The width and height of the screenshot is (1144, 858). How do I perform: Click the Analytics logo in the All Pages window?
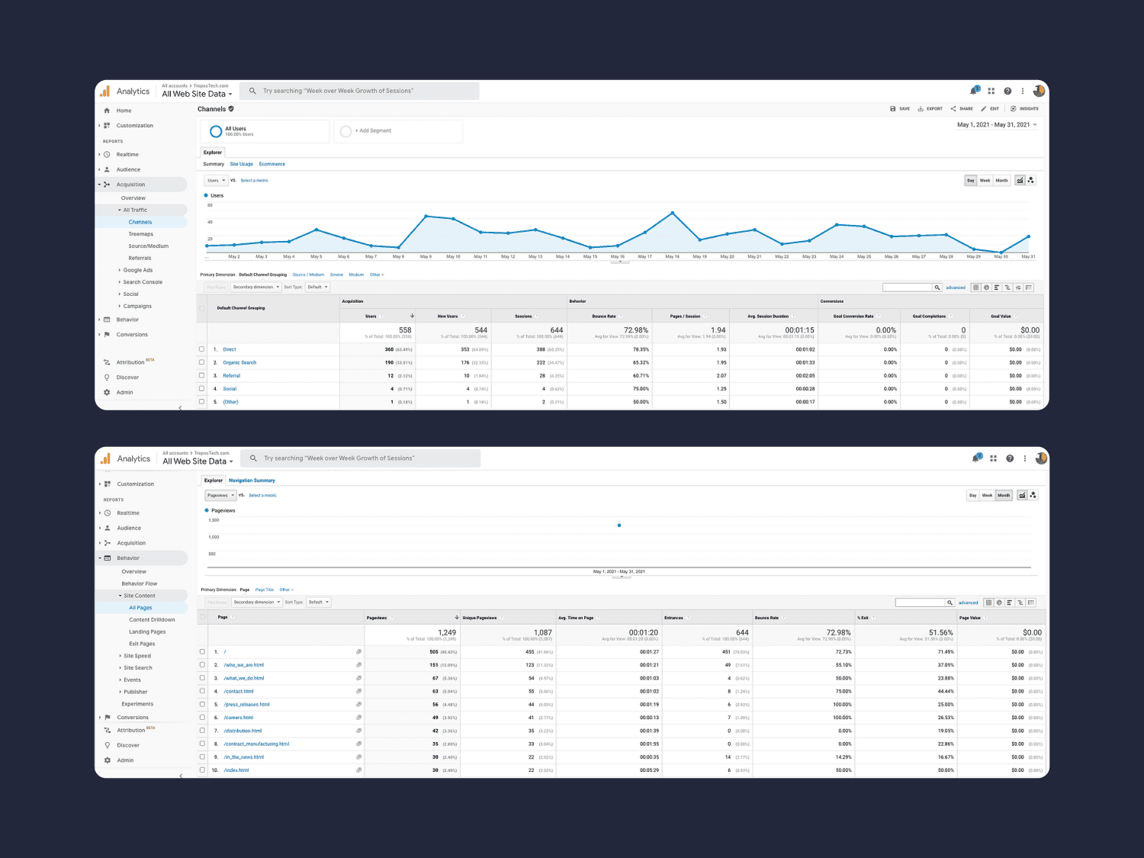click(105, 458)
